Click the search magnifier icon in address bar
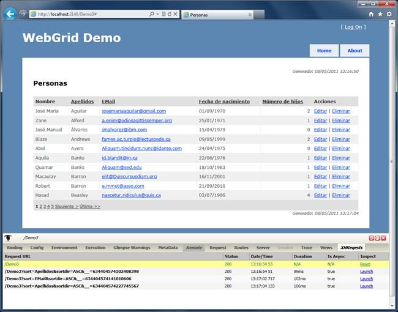Image resolution: width=398 pixels, height=312 pixels. (x=152, y=14)
